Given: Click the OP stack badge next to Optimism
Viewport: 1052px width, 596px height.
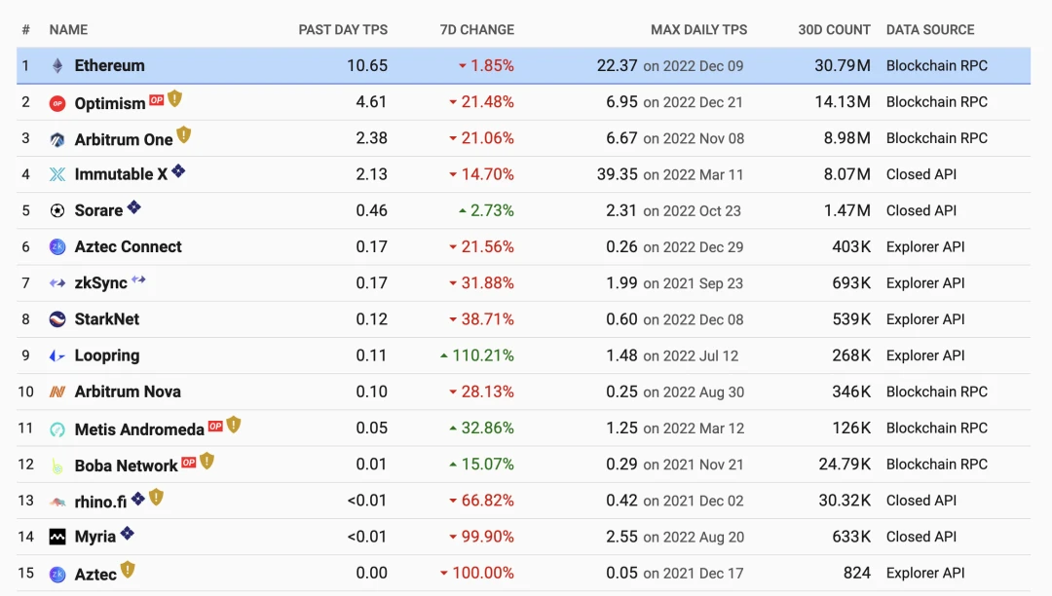Looking at the screenshot, I should (x=156, y=100).
